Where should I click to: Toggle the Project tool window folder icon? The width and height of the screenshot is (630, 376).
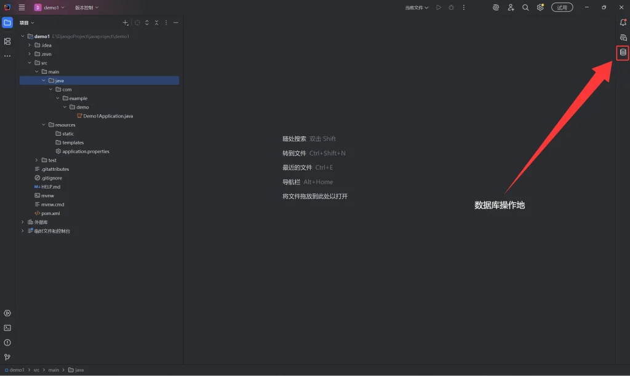click(7, 23)
